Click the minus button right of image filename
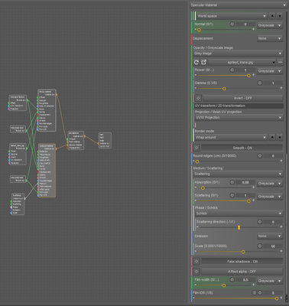Viewport: 289px width, 306px height. click(281, 62)
